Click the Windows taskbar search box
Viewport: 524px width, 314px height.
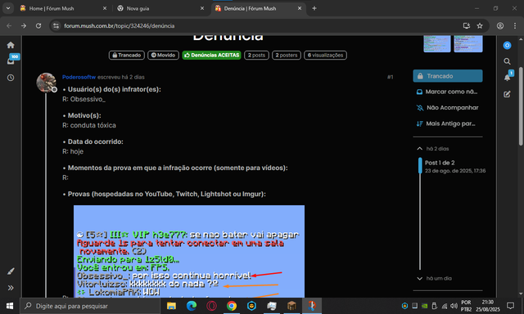(x=90, y=306)
